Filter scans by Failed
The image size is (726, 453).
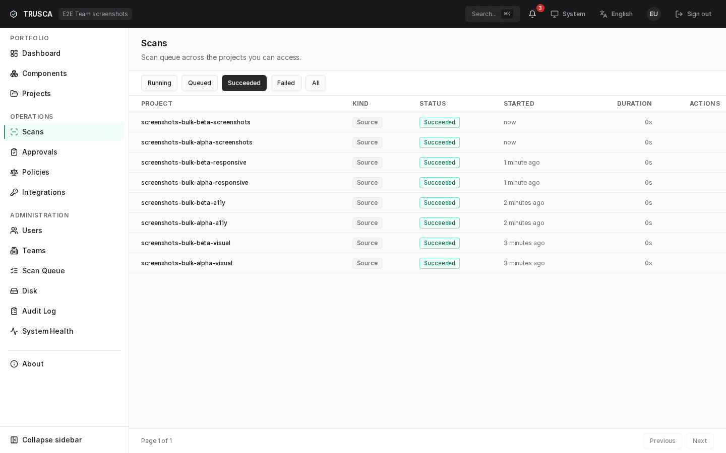[x=286, y=83]
